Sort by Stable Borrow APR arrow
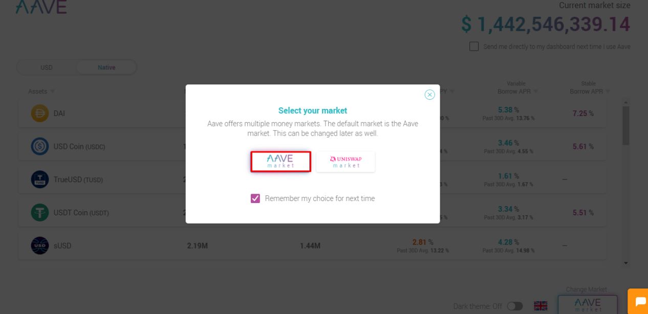648x314 pixels. coord(608,92)
